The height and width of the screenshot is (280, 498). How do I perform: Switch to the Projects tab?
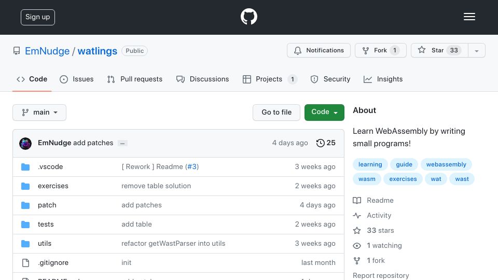(270, 79)
